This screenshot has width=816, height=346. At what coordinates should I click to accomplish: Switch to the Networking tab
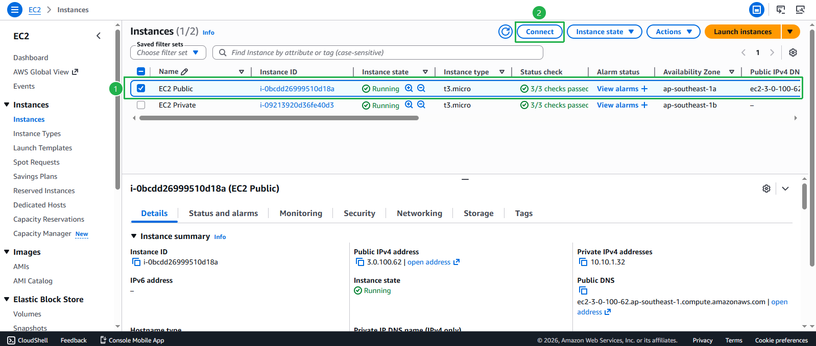[419, 214]
